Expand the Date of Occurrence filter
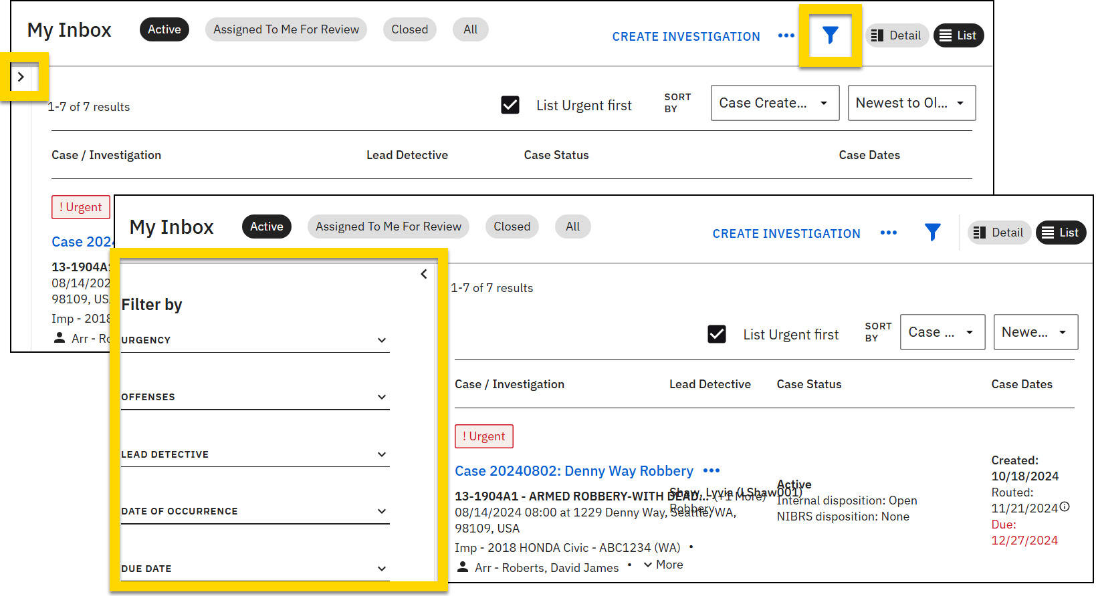Viewport: 1096px width, 596px height. tap(255, 511)
